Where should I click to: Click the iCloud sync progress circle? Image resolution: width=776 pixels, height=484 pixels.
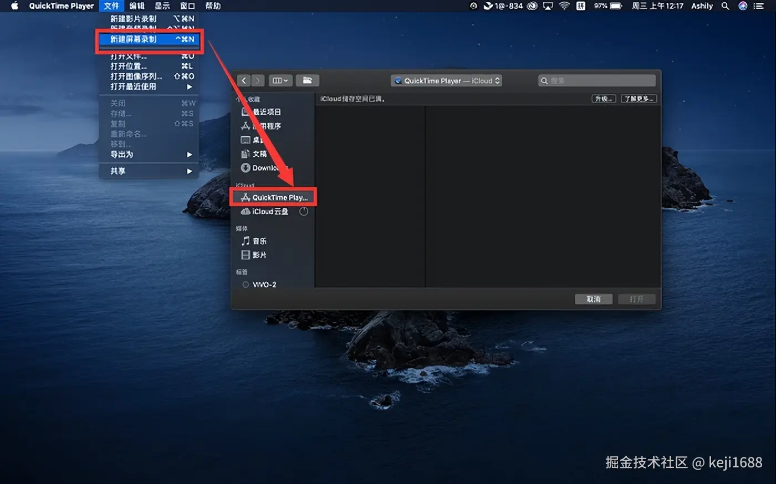click(x=304, y=212)
